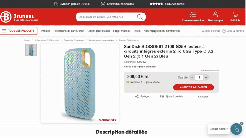Viewport: 246px width, 138px height.
Task: Open Mon compte user icon
Action: pyautogui.click(x=215, y=14)
